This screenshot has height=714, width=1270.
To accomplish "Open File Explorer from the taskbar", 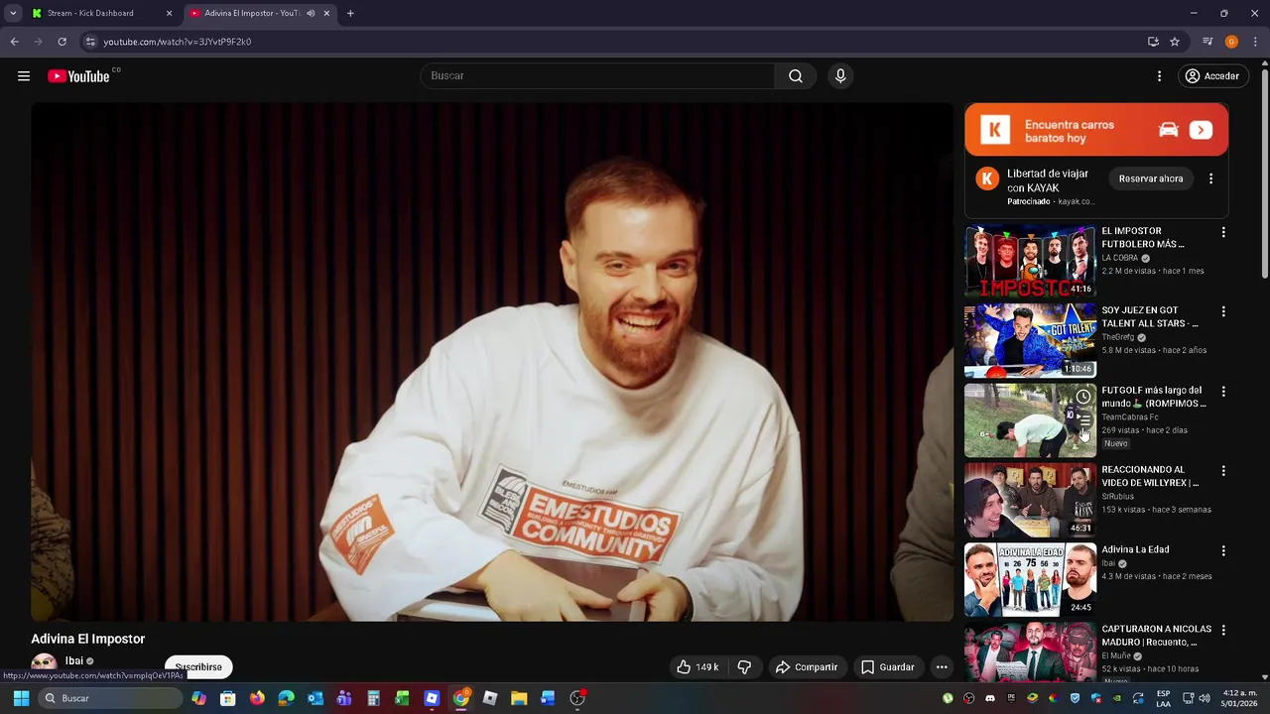I will click(519, 698).
